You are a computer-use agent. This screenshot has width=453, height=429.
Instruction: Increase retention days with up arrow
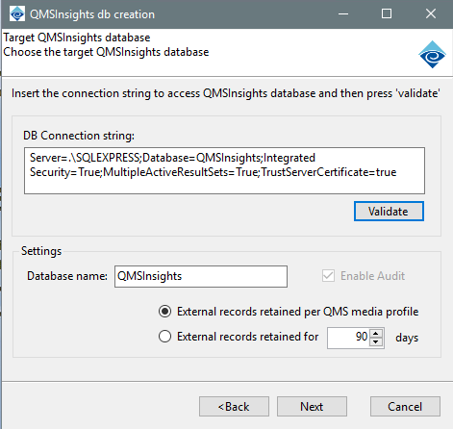click(376, 333)
